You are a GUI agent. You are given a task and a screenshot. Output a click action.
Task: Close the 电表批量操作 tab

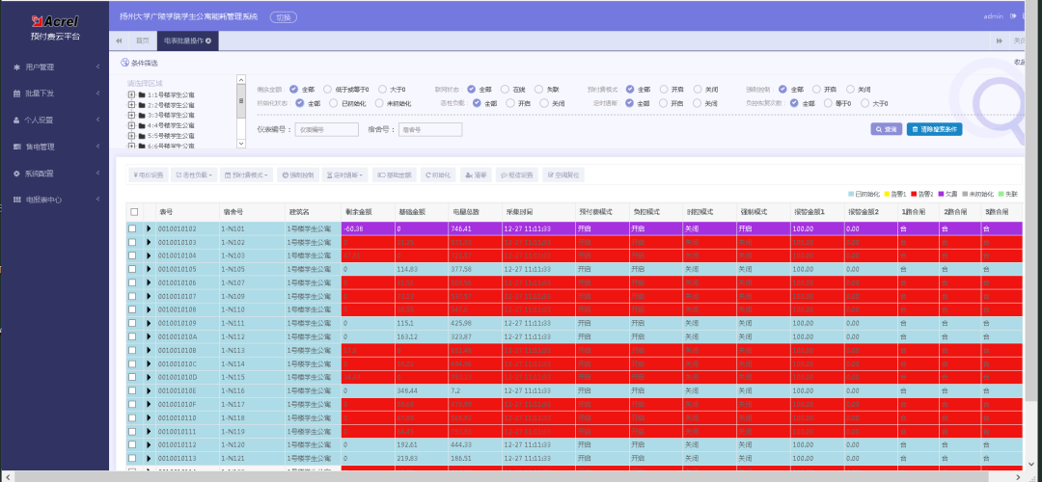208,41
